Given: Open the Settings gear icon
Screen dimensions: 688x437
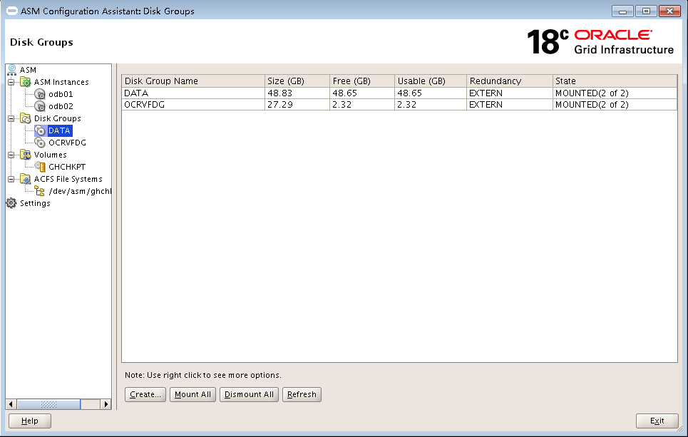Looking at the screenshot, I should [10, 202].
